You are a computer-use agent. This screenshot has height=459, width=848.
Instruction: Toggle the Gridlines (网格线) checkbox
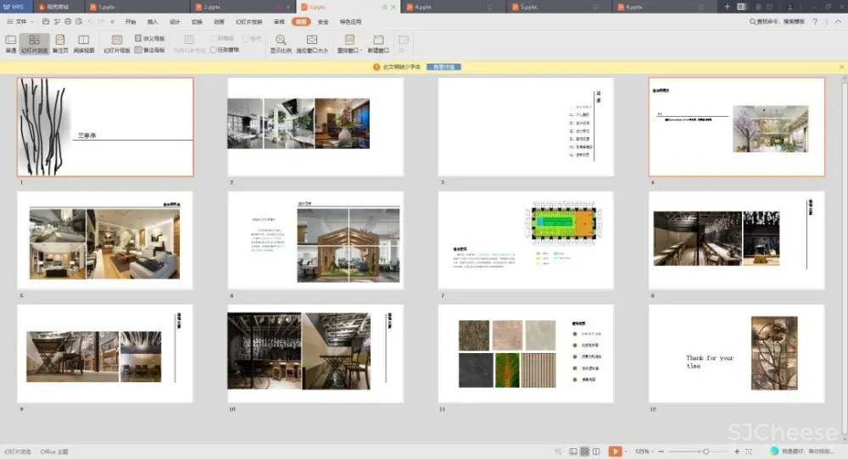(214, 39)
